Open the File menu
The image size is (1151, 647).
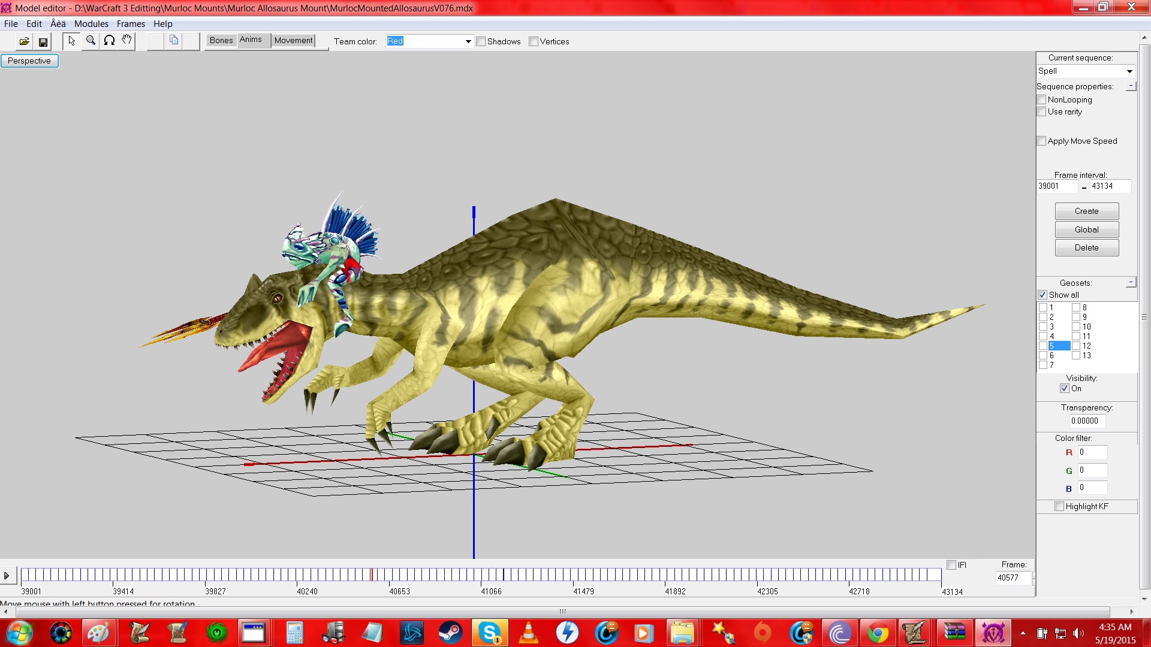[11, 24]
